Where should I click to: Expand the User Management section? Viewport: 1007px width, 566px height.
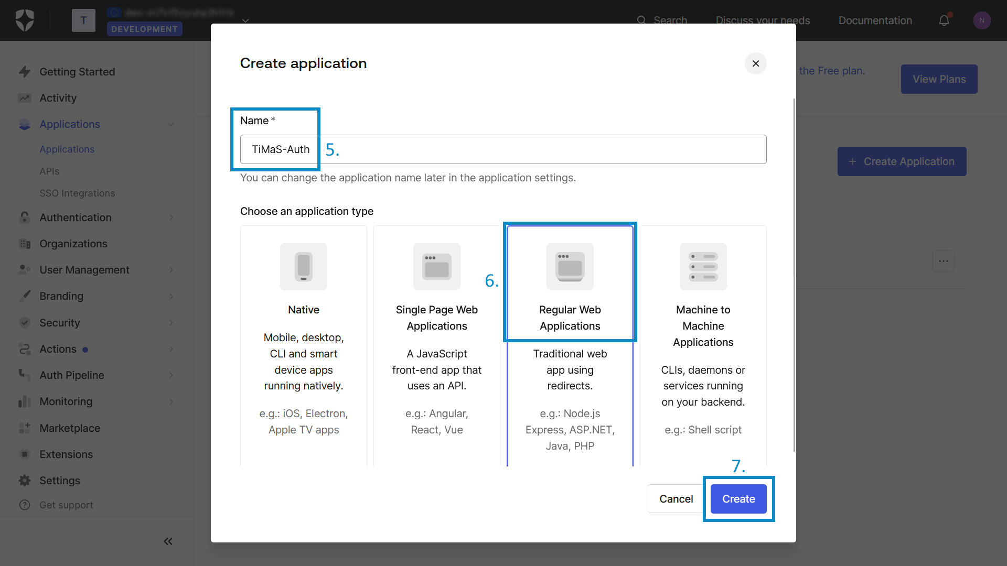[171, 270]
